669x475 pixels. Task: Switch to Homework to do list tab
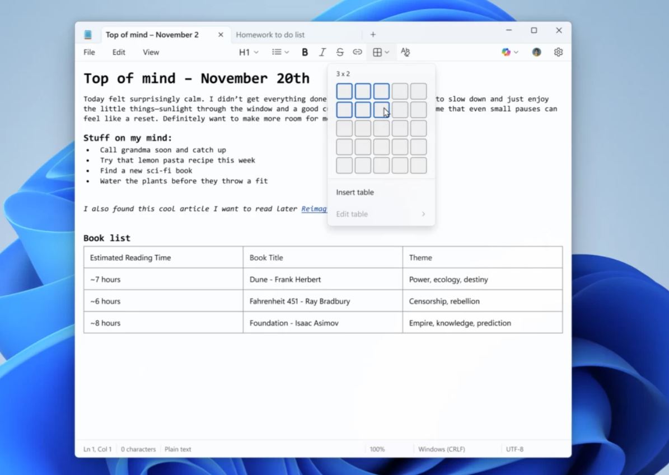point(270,35)
